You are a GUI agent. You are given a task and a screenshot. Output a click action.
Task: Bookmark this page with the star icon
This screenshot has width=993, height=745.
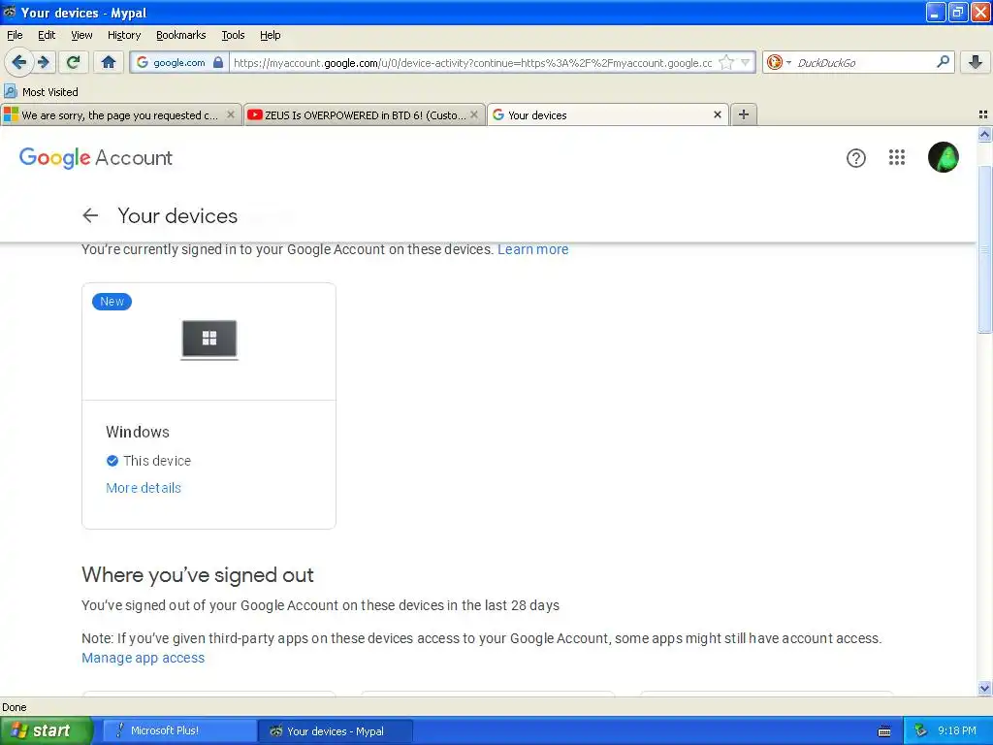point(726,62)
